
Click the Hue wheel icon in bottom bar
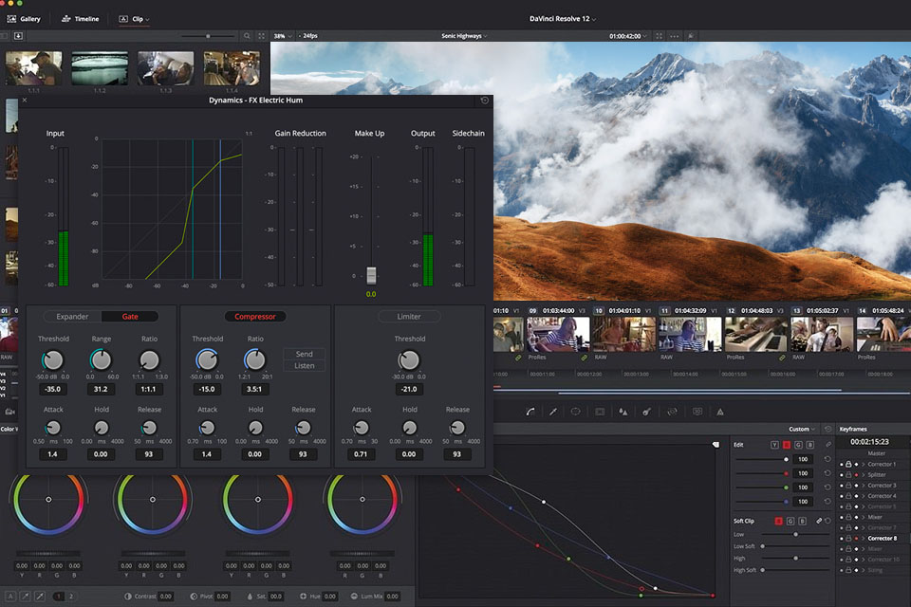[x=303, y=596]
